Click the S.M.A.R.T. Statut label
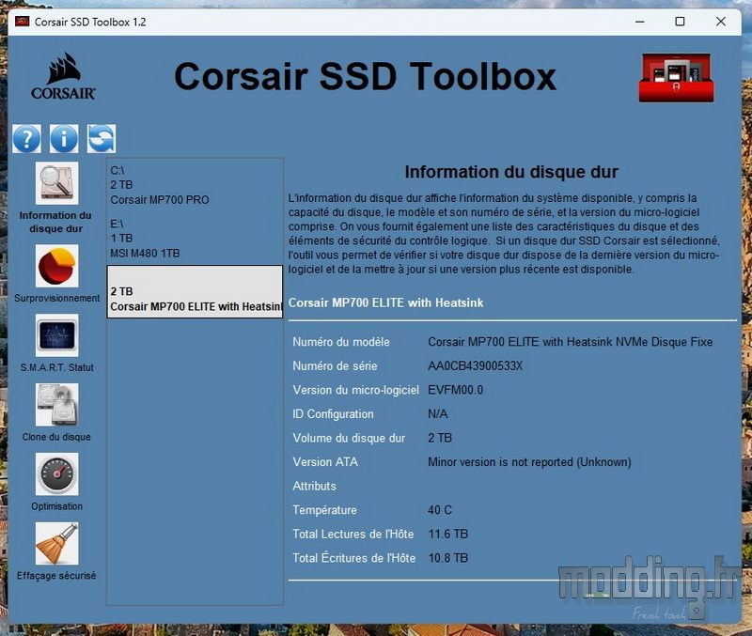Viewport: 752px width, 636px height. click(57, 367)
